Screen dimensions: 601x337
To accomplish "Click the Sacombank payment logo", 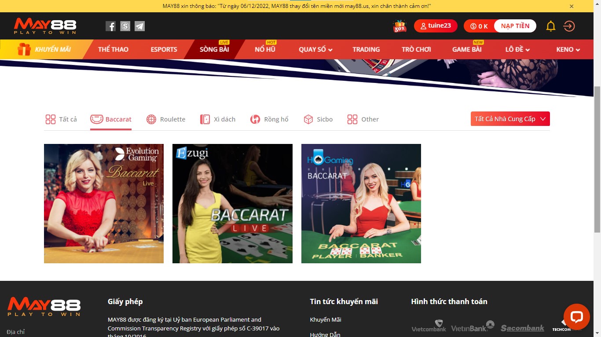I will click(523, 328).
